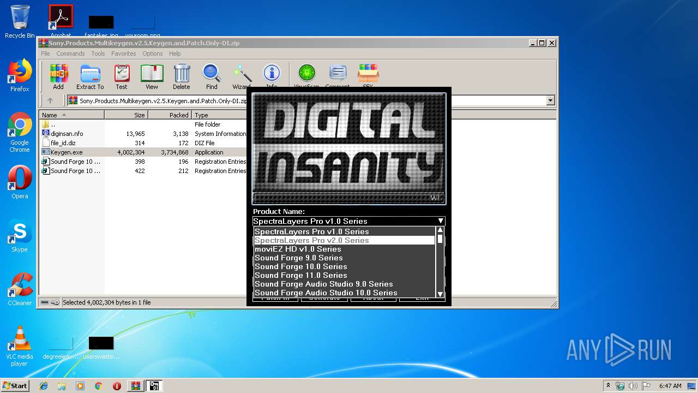Open Recycle Bin desktop icon

pyautogui.click(x=20, y=22)
